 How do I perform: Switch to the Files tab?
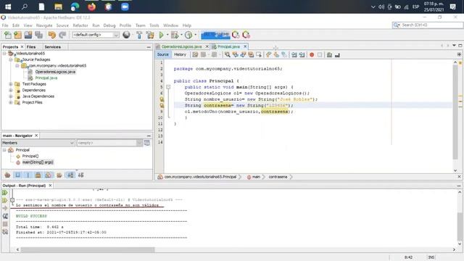[31, 47]
